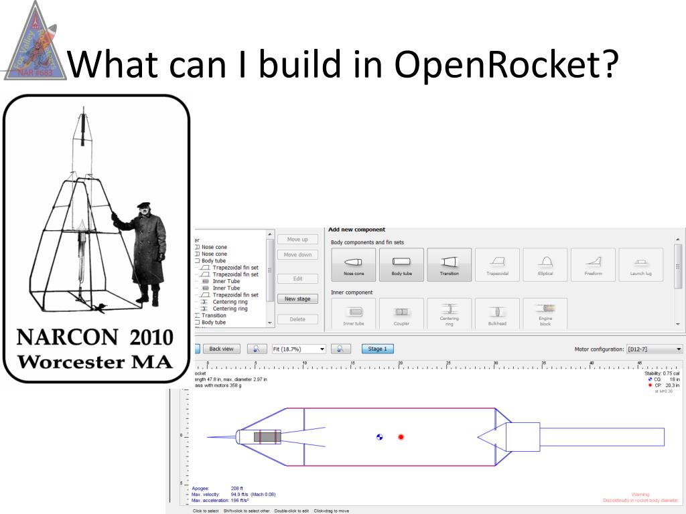Click the 'Inner component' section heading
This screenshot has height=514, width=686.
tap(352, 292)
